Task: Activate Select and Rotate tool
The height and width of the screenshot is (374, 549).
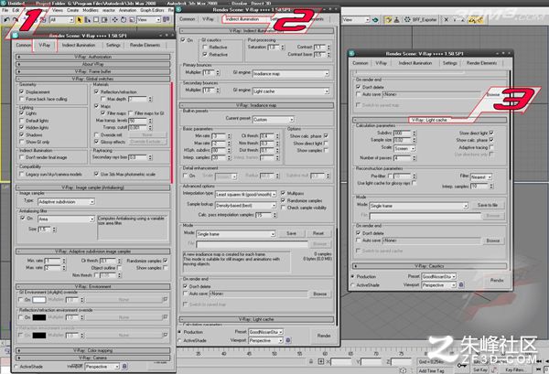Action: click(x=124, y=20)
